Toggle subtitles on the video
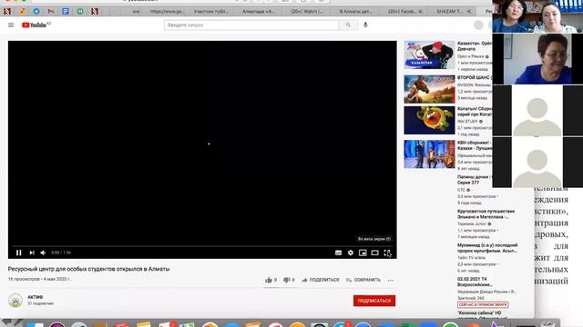The width and height of the screenshot is (583, 327). click(338, 253)
